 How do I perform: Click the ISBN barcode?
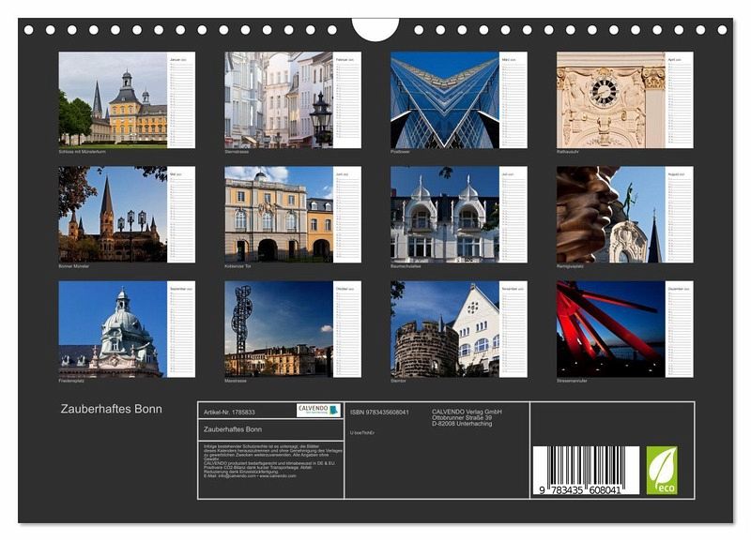586,470
